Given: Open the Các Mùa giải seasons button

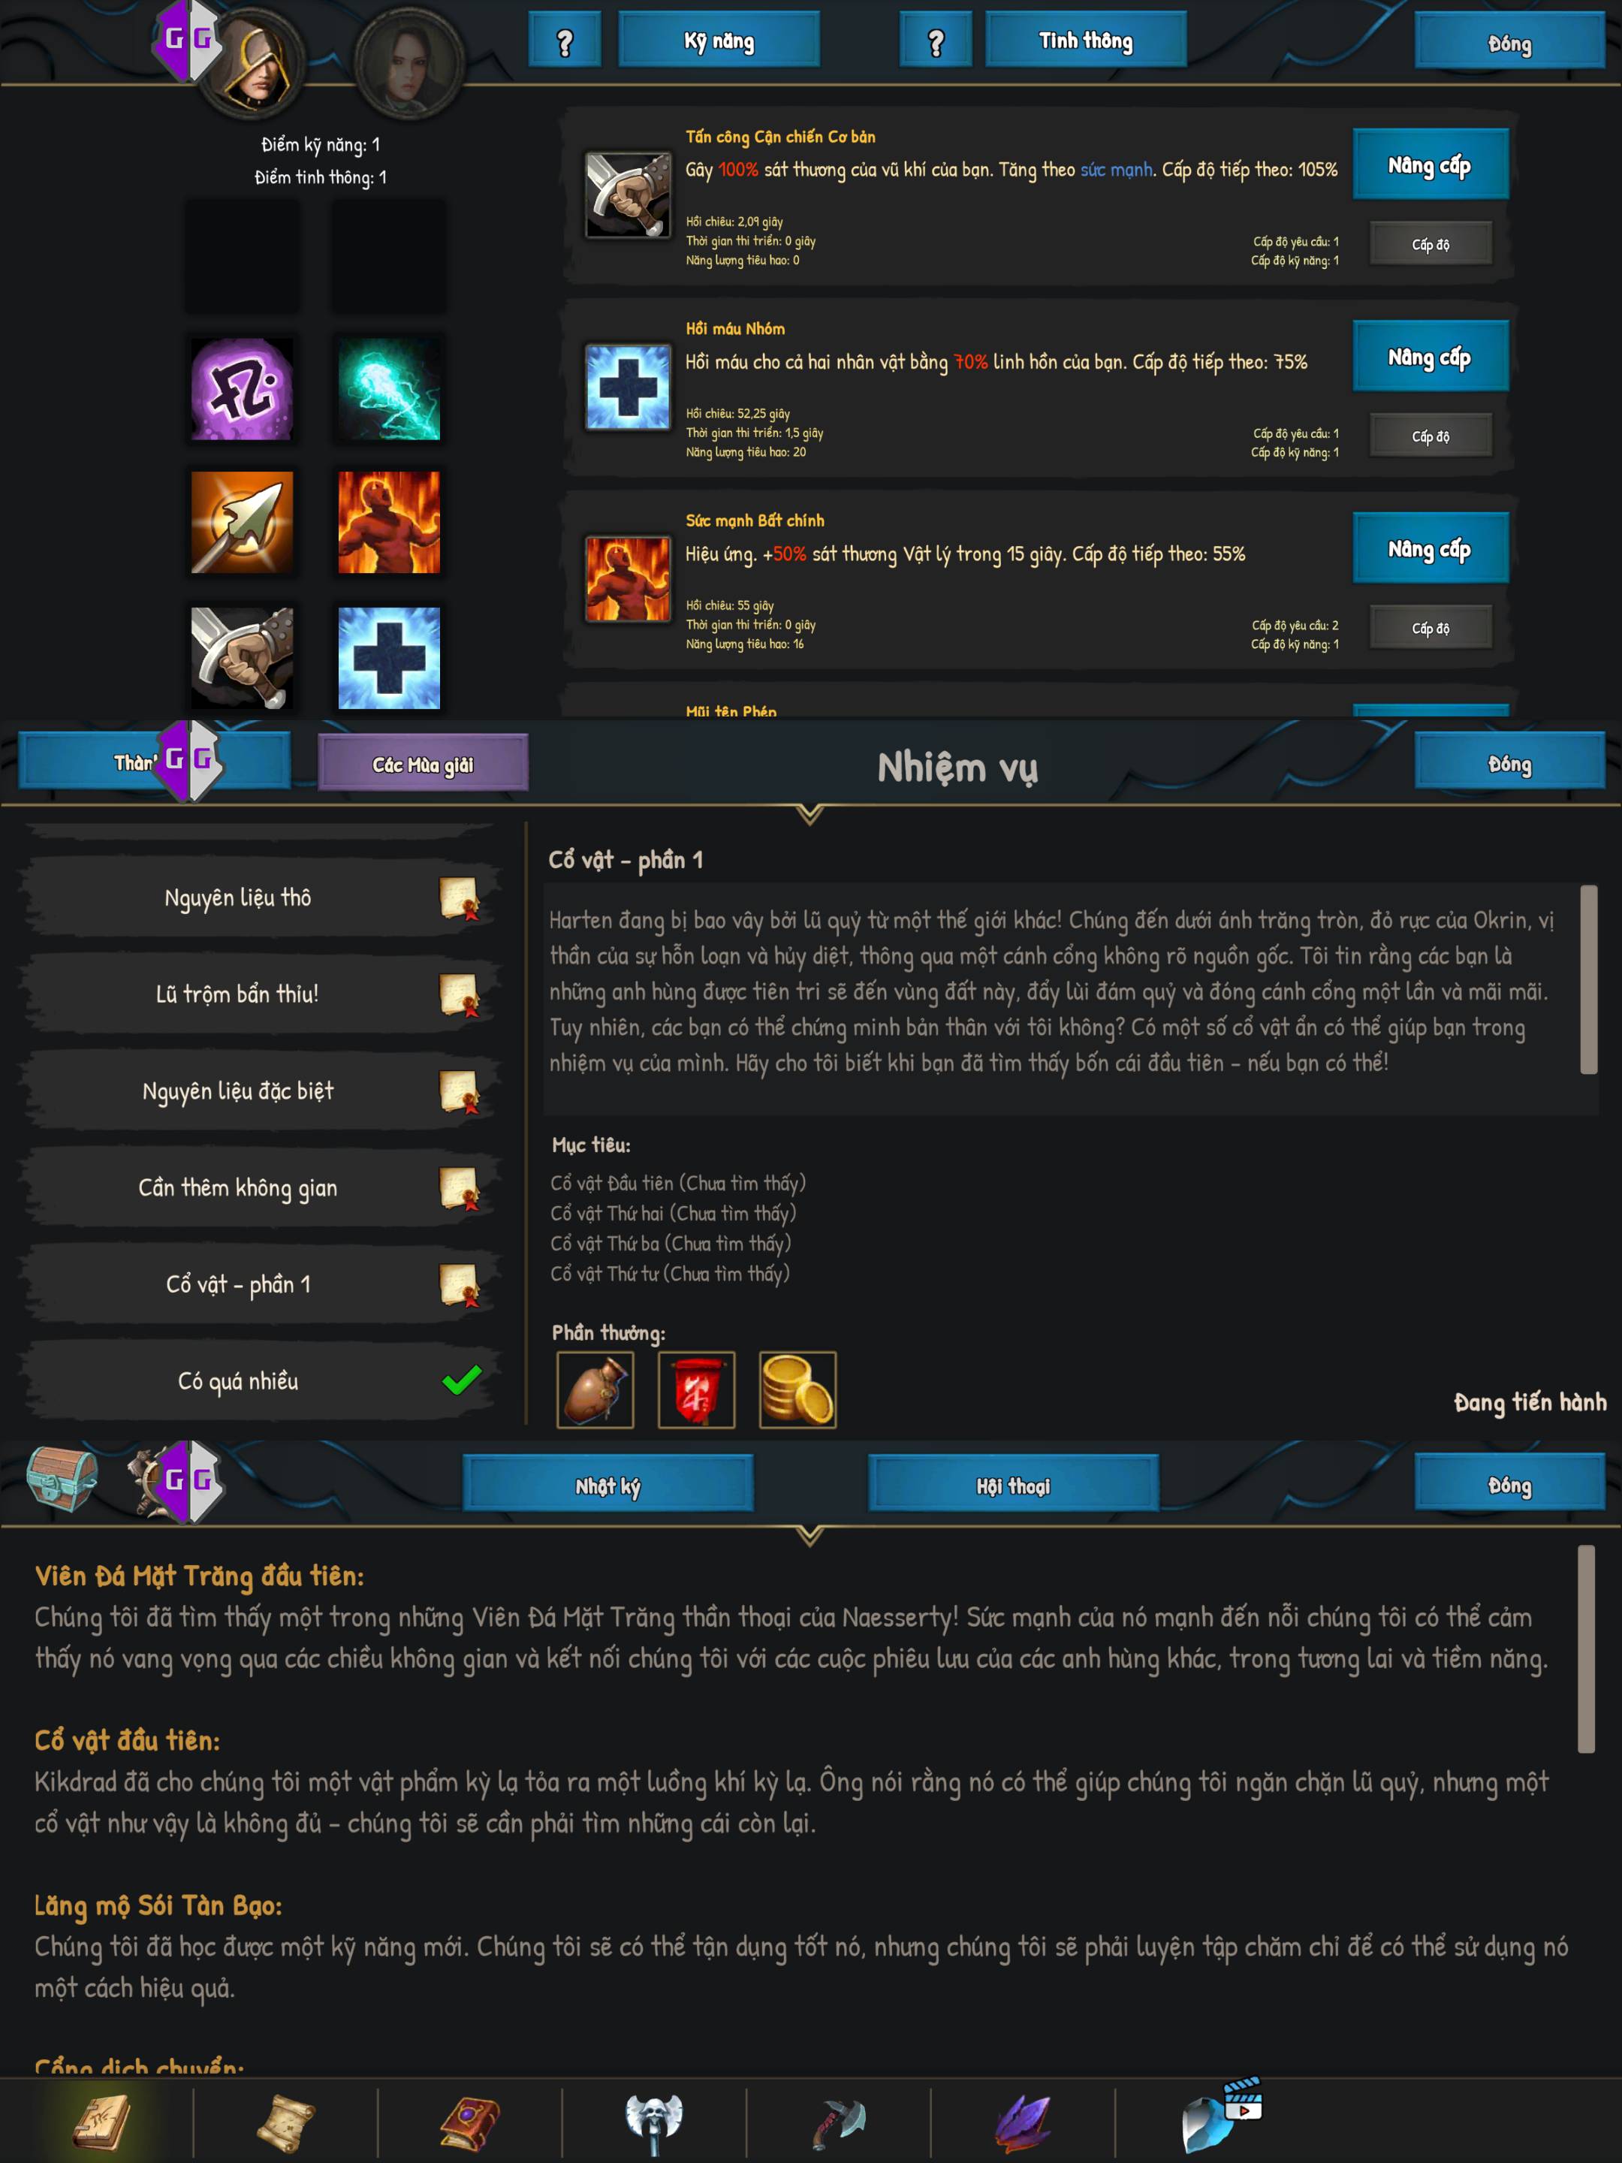Looking at the screenshot, I should [x=422, y=764].
